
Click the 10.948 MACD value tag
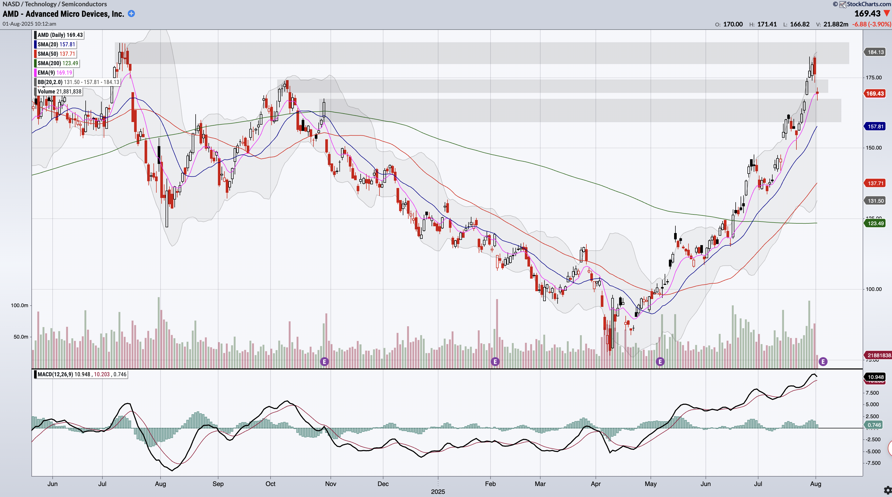pyautogui.click(x=875, y=377)
